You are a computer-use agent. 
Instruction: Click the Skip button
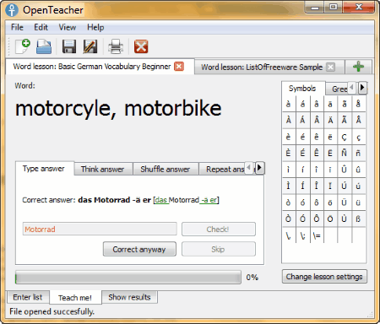pyautogui.click(x=219, y=249)
